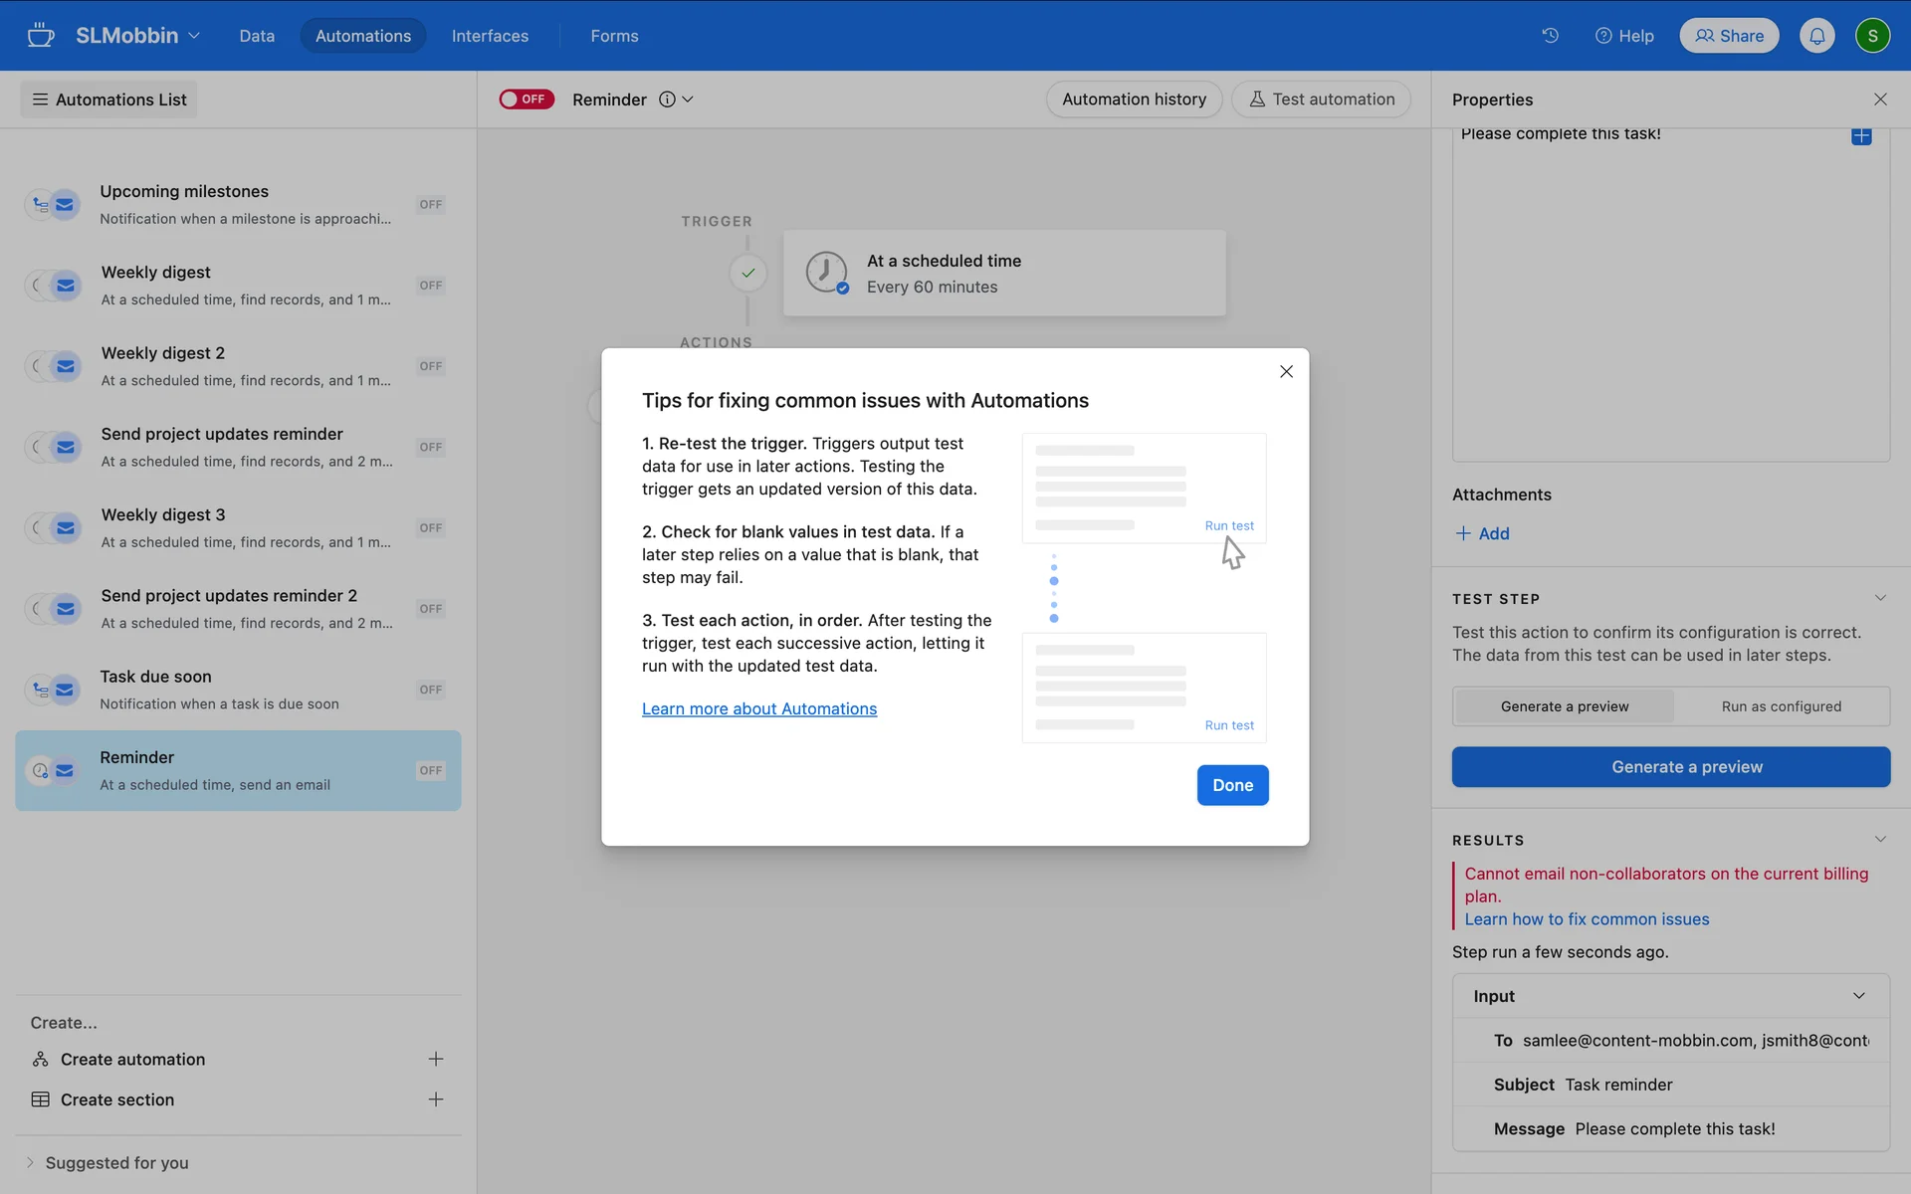Select Generate a preview segment option
1911x1194 pixels.
pos(1564,706)
